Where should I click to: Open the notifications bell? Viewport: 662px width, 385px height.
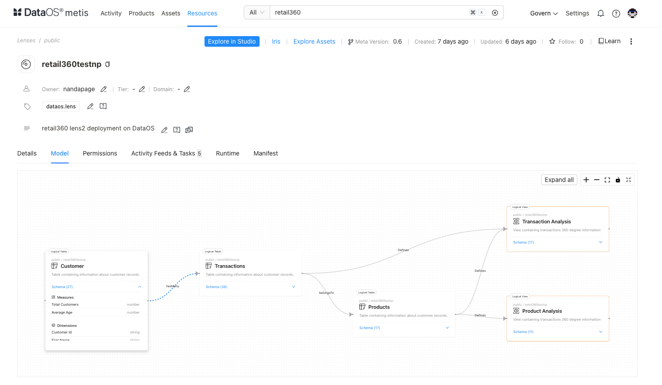coord(601,14)
